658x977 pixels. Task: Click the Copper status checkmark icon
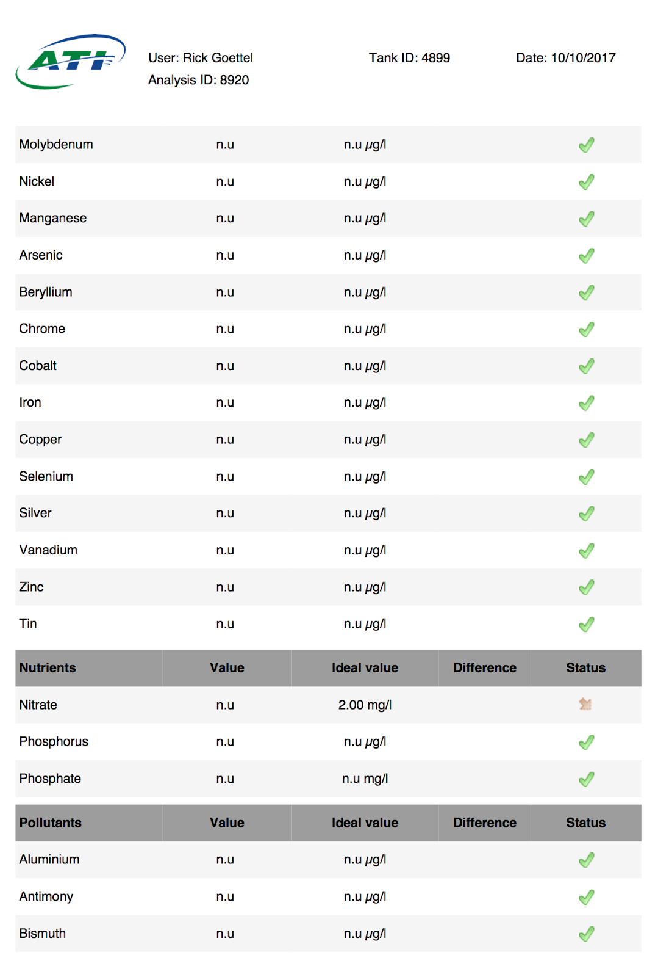click(586, 440)
